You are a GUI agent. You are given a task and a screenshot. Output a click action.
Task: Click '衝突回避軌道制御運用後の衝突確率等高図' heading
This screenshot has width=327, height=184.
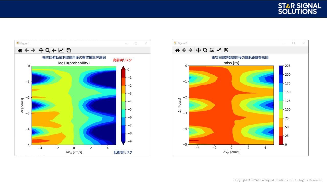74,57
